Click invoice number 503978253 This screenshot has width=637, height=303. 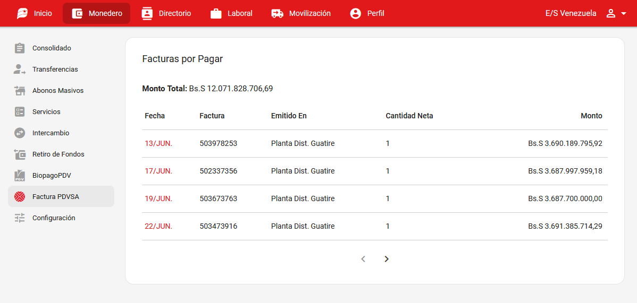coord(219,144)
